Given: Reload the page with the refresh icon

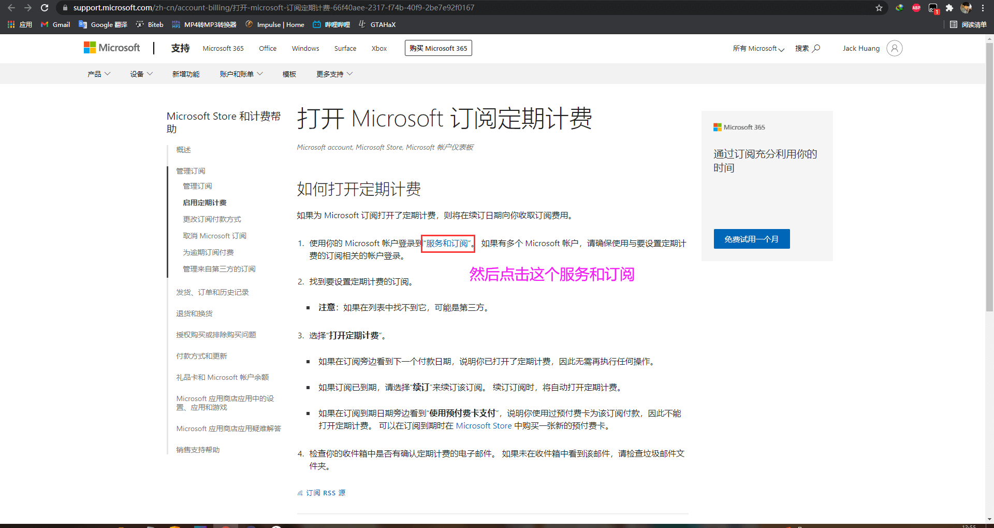Looking at the screenshot, I should [x=45, y=8].
